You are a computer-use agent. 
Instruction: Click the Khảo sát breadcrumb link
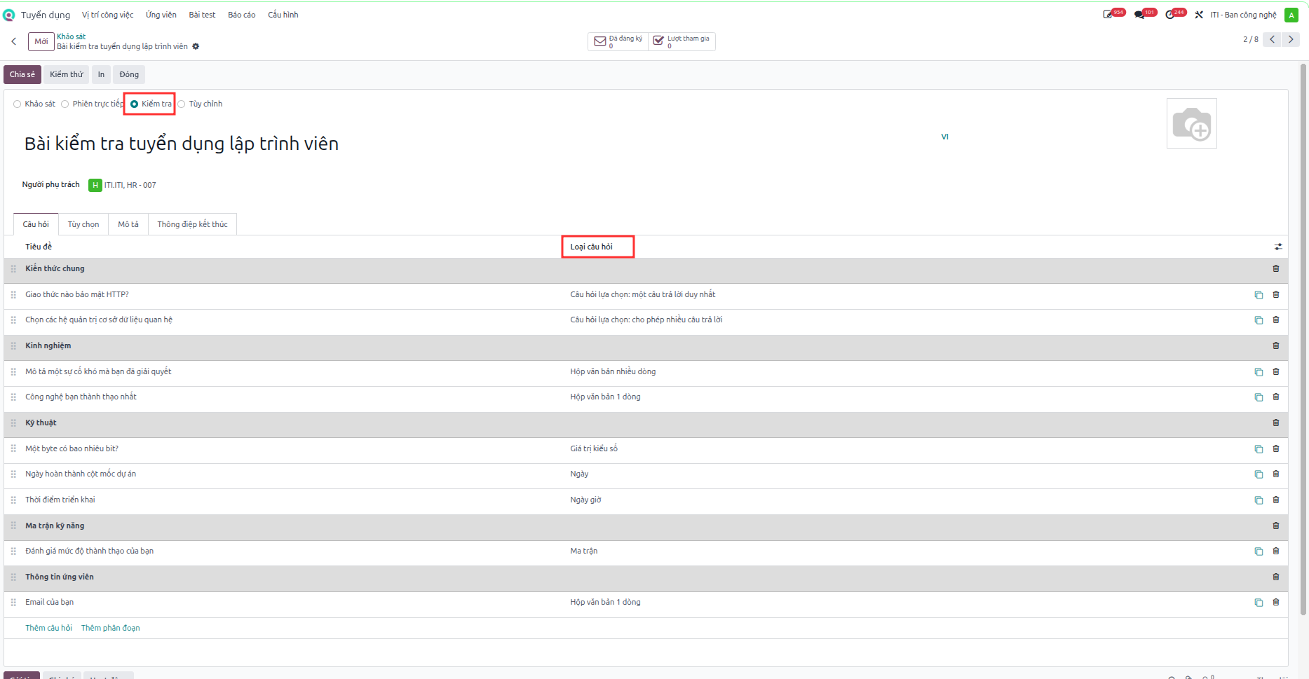[x=72, y=36]
